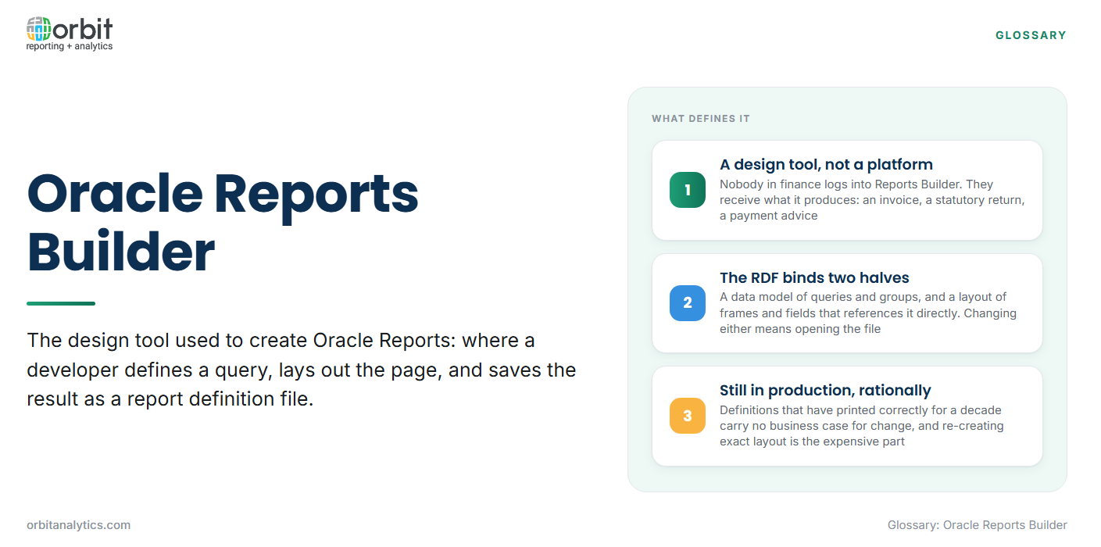The image size is (1101, 547).
Task: Click description 'A data model of queries and groups'
Action: pyautogui.click(x=868, y=313)
